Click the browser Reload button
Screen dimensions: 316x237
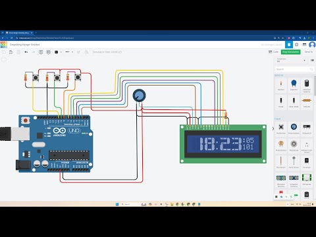12,38
